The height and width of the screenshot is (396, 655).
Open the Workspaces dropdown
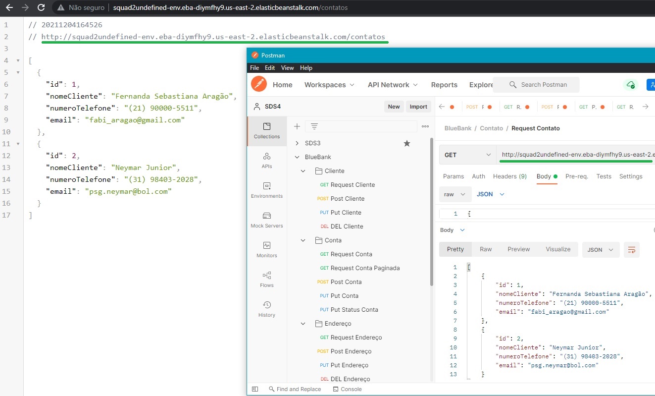329,85
